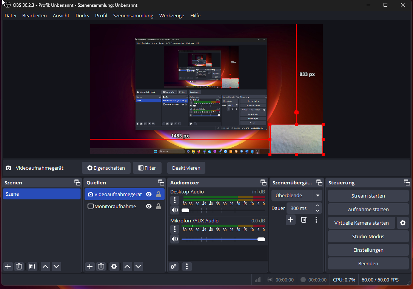
Task: Open scene filters icon in Szenen panel
Action: click(32, 266)
